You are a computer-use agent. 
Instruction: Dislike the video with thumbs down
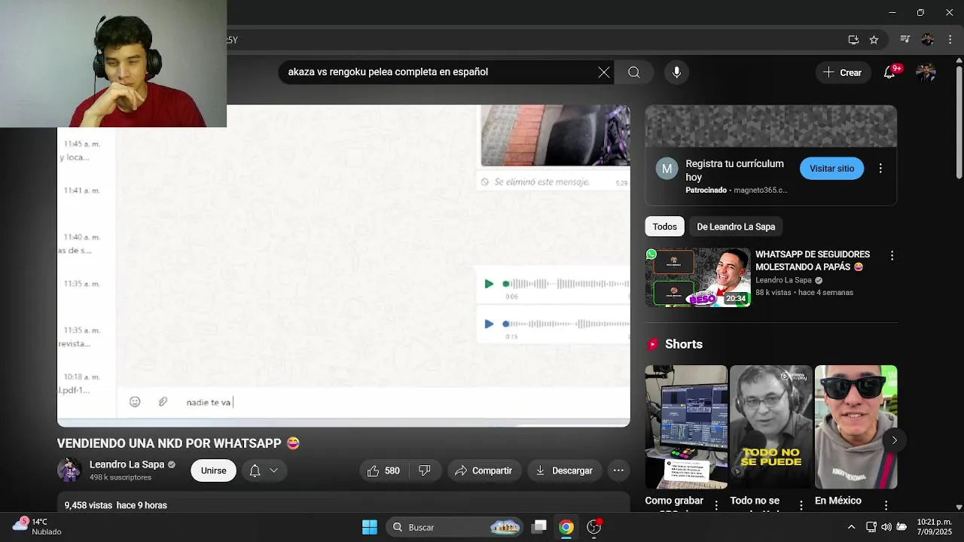tap(425, 470)
